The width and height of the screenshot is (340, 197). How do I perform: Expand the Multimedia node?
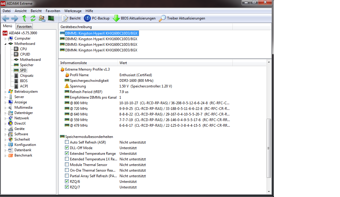5,108
